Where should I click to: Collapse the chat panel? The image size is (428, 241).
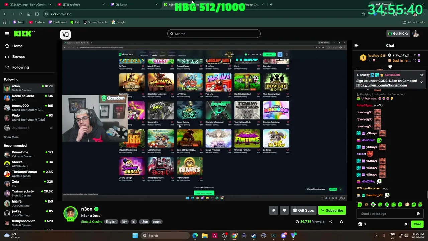pyautogui.click(x=356, y=46)
